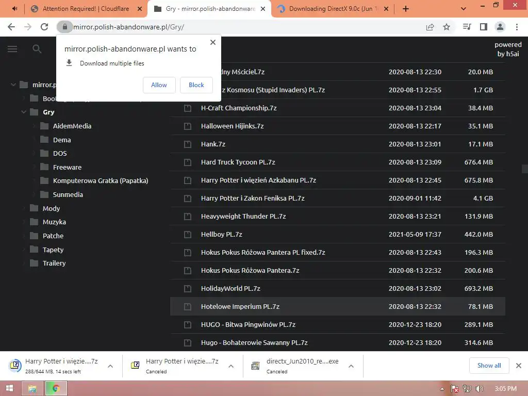Open the Muzyka folder in tree
Image resolution: width=528 pixels, height=396 pixels.
(54, 222)
